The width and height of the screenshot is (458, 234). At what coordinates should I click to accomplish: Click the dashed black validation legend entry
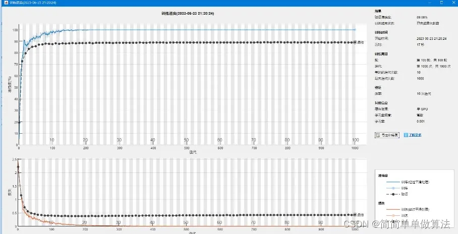[x=396, y=194]
